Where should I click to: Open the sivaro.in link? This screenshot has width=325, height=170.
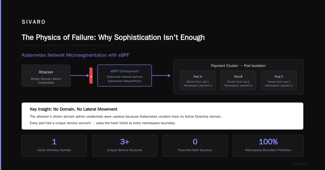pyautogui.click(x=300, y=164)
